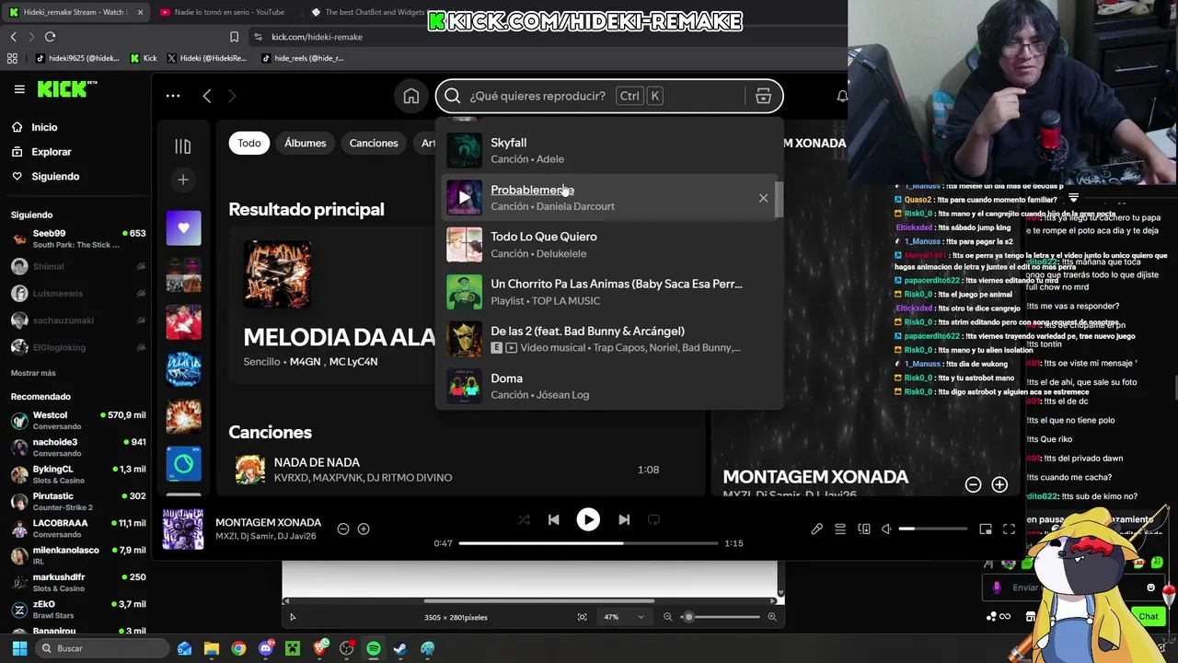Open artist link MC LyC4N
This screenshot has height=663, width=1178.
[353, 362]
